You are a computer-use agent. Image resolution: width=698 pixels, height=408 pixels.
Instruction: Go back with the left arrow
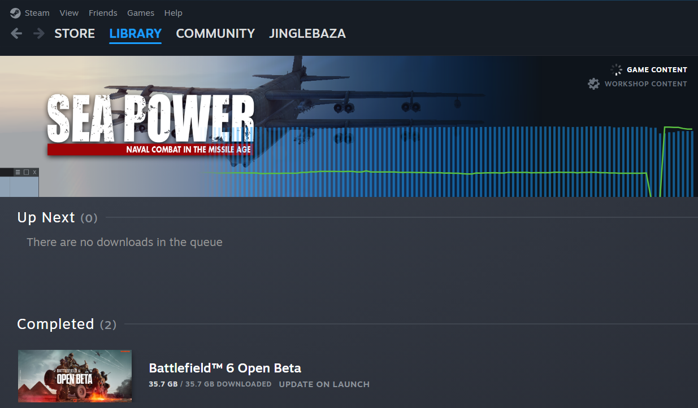pyautogui.click(x=16, y=34)
